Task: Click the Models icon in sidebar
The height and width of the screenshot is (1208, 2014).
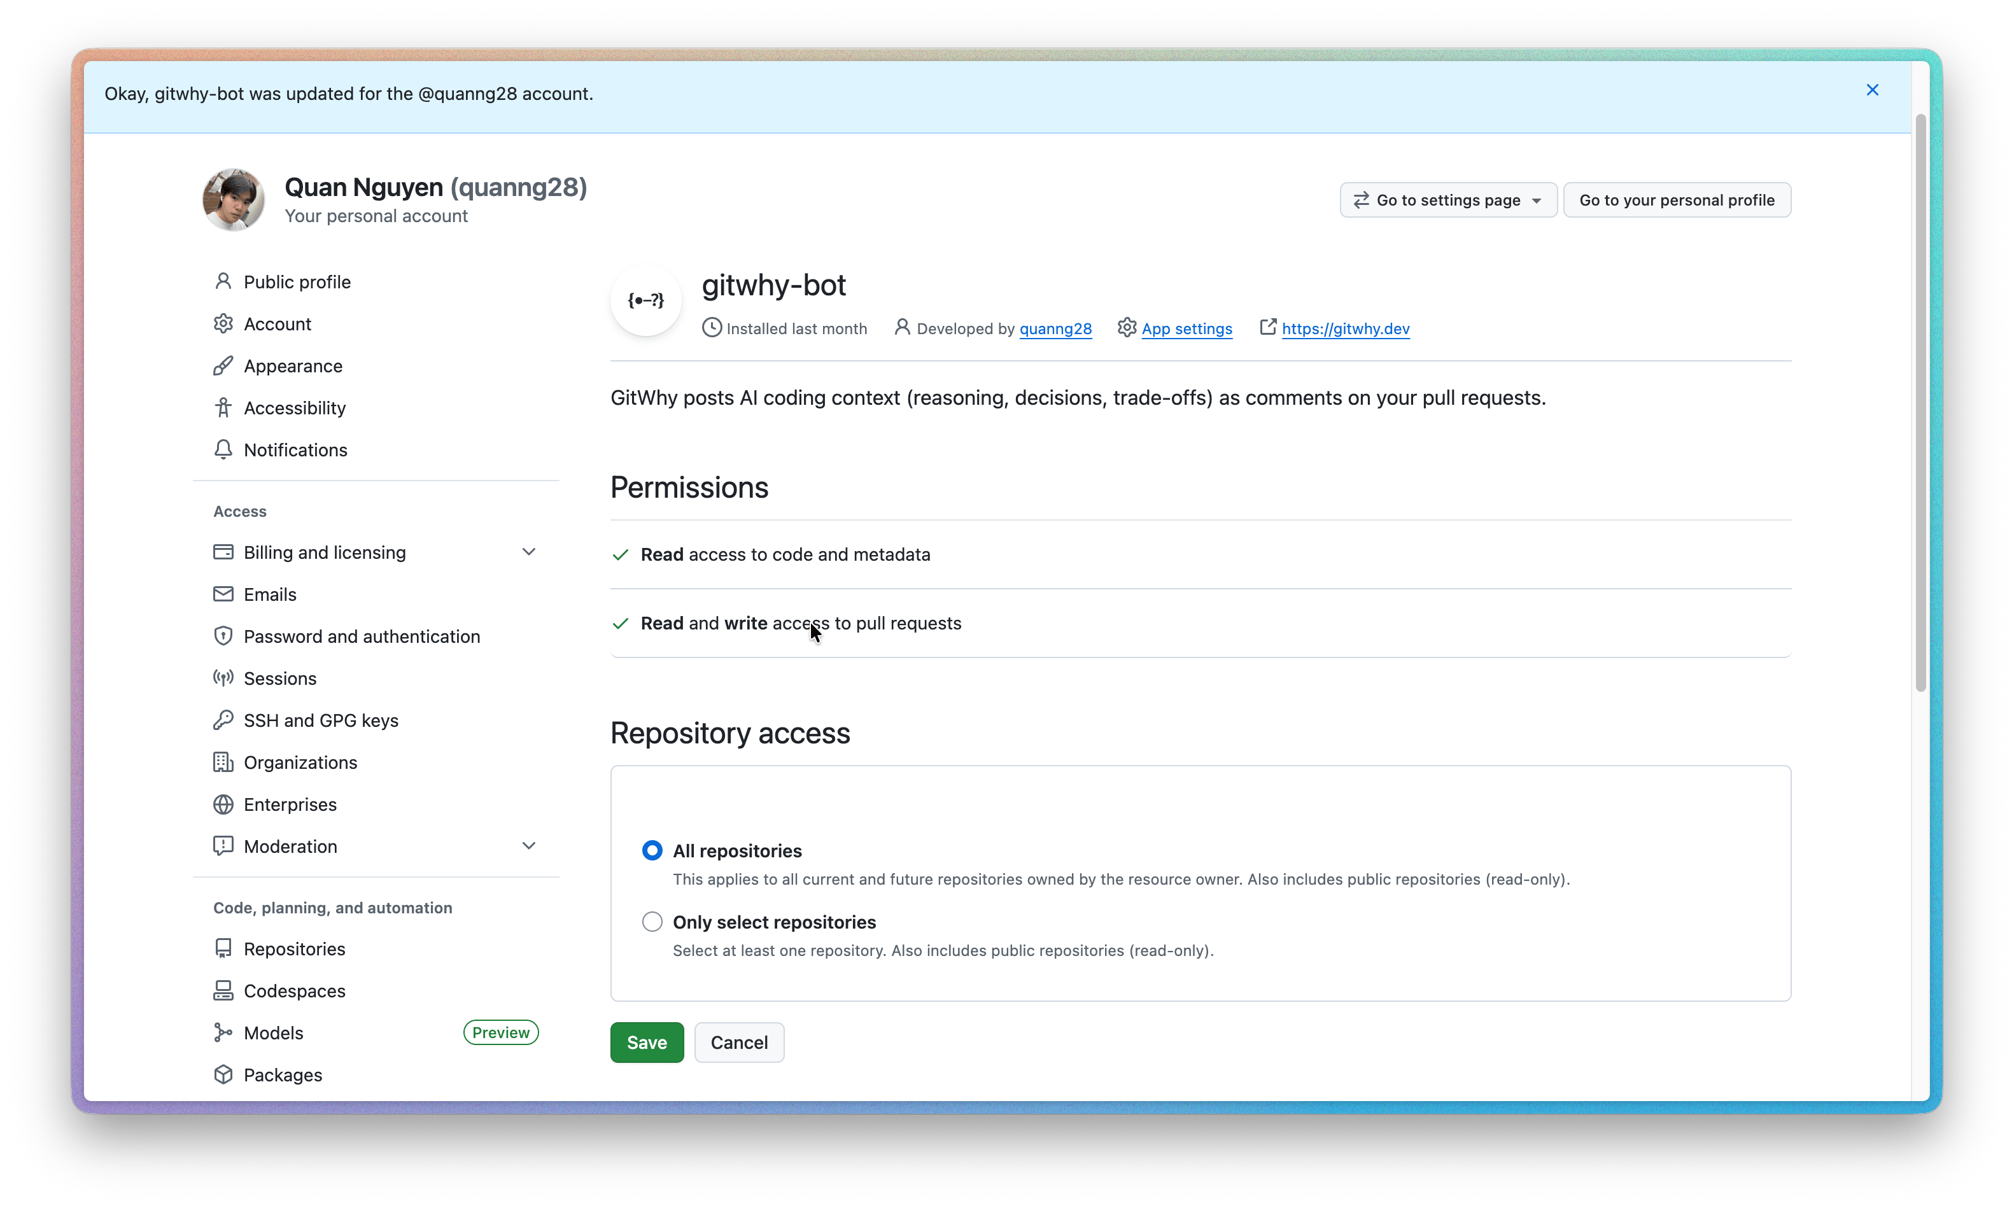Action: [223, 1033]
